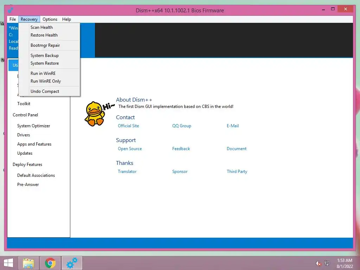
Task: Click the Thanks section heading
Action: point(125,163)
